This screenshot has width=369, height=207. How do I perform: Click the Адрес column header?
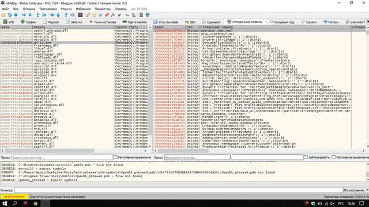[x=170, y=27]
